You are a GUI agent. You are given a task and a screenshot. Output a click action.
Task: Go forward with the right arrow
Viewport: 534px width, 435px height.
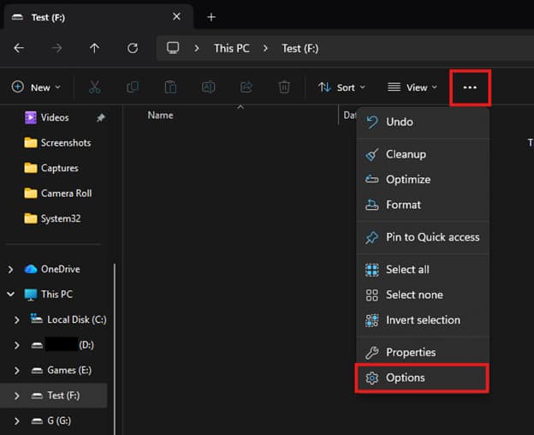pos(56,48)
